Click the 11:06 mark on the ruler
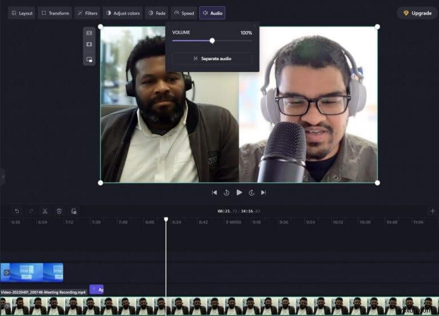The image size is (439, 316). (418, 222)
